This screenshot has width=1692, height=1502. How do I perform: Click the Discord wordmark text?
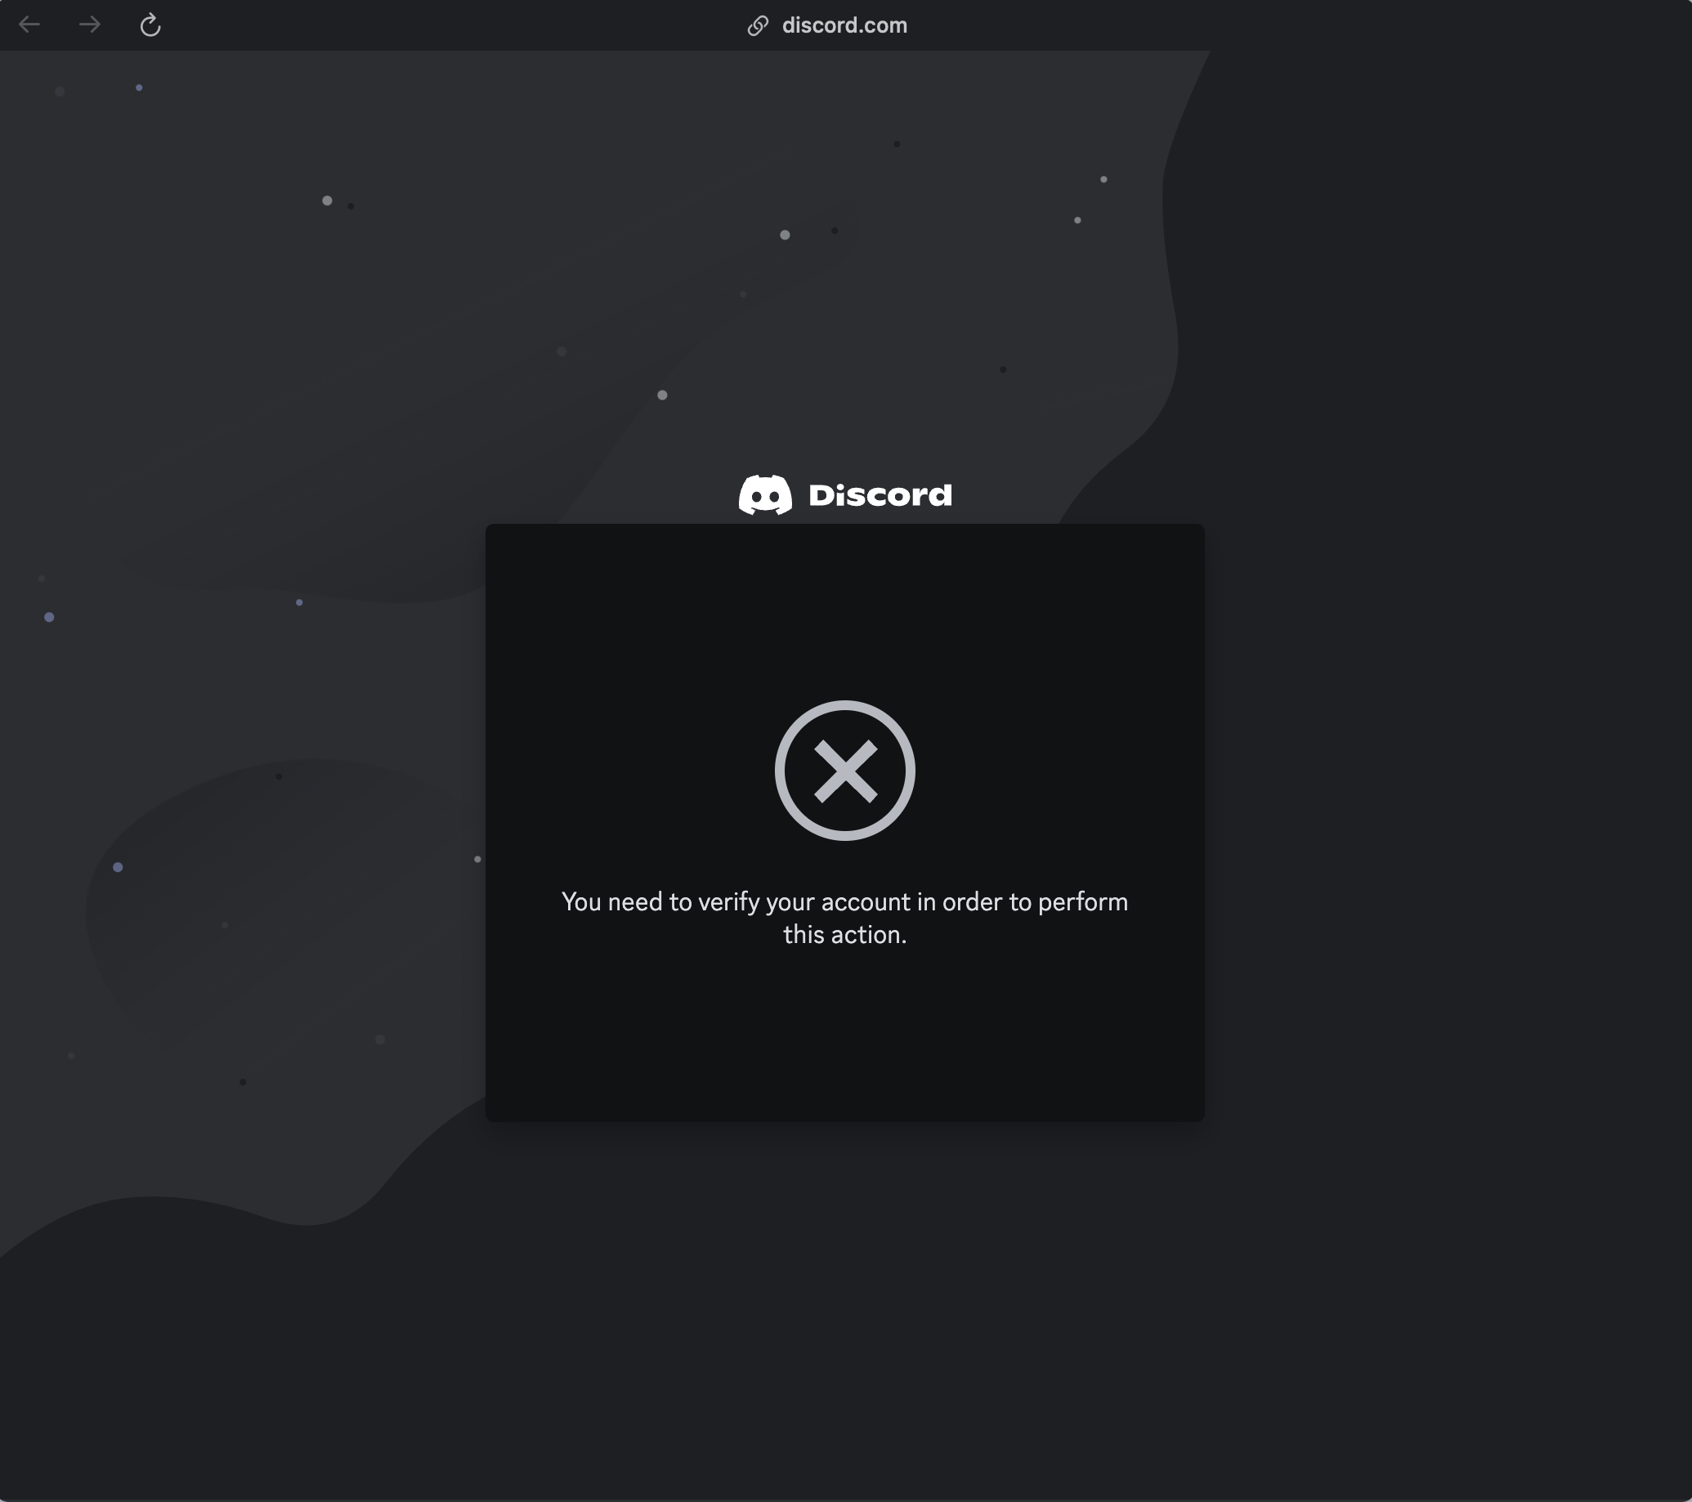[880, 495]
